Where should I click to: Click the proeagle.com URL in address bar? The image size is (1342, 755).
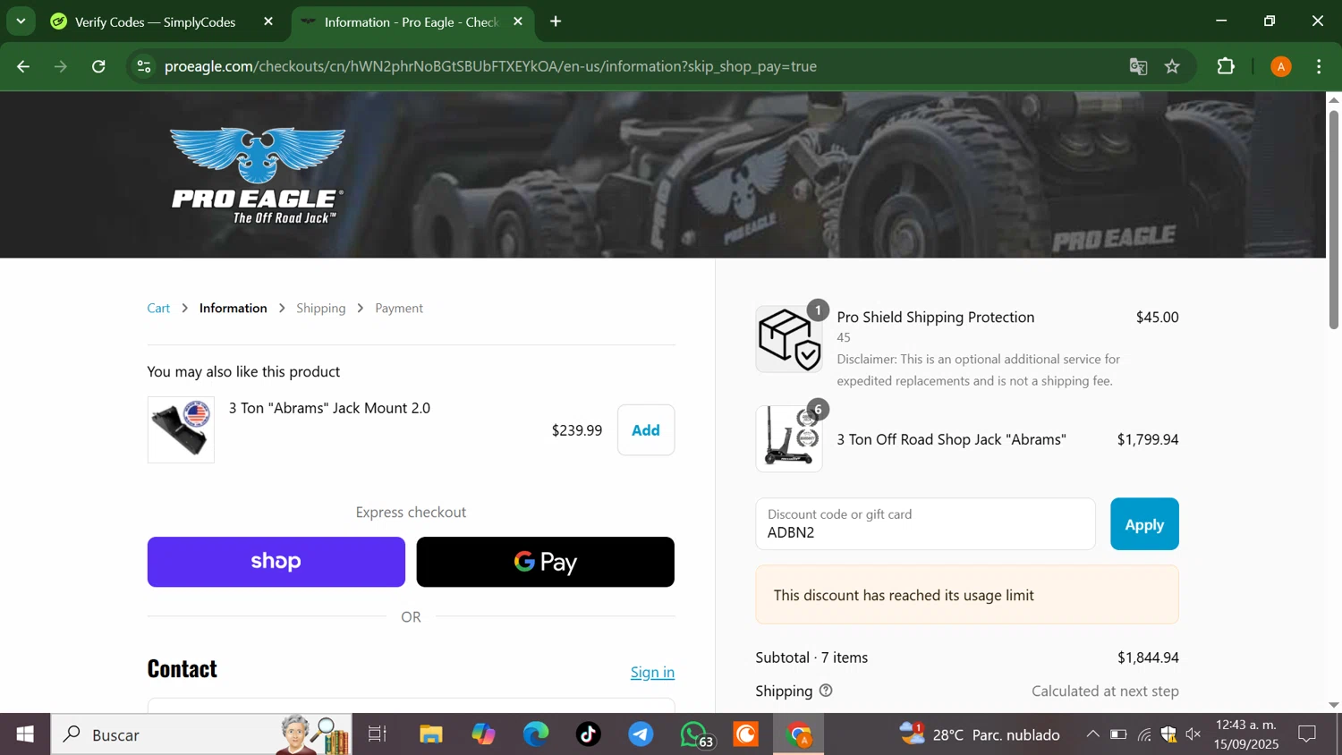click(x=490, y=66)
